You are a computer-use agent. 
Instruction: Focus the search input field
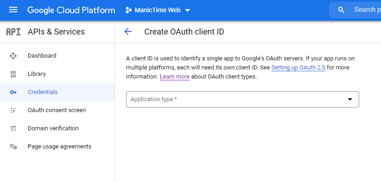click(364, 10)
